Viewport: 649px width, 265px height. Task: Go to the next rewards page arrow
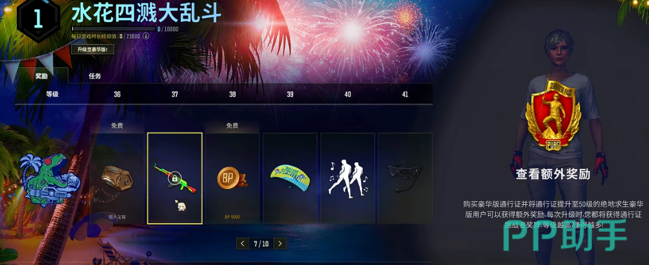tap(280, 244)
